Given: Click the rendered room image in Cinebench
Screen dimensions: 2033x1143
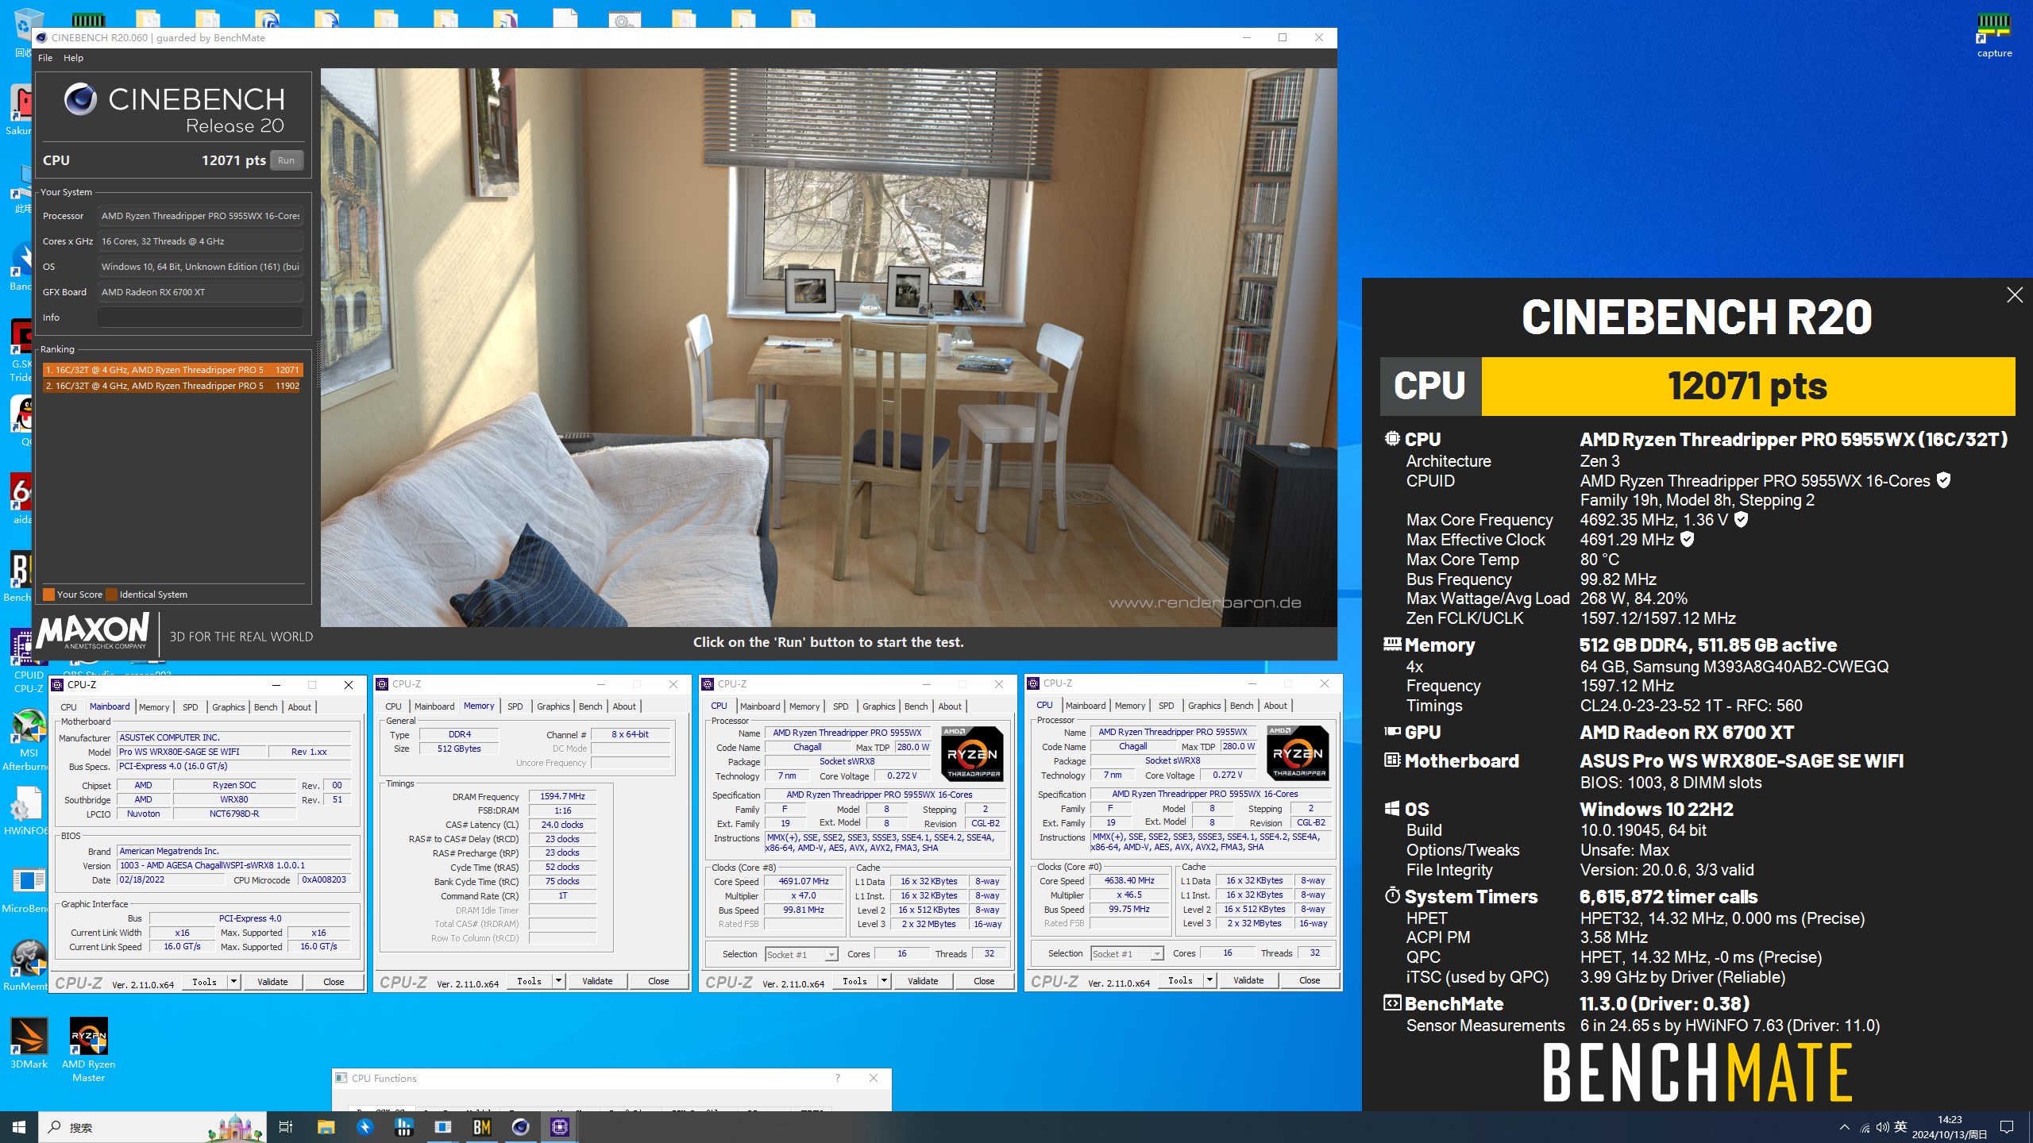Looking at the screenshot, I should [828, 348].
